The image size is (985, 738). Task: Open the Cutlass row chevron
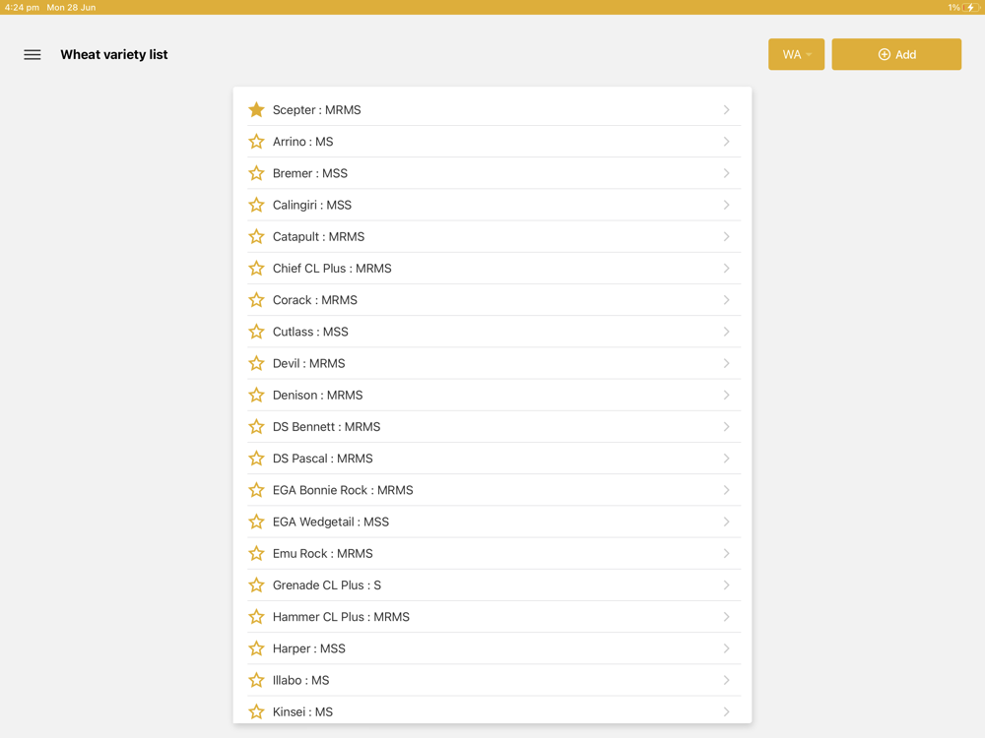[x=726, y=332]
